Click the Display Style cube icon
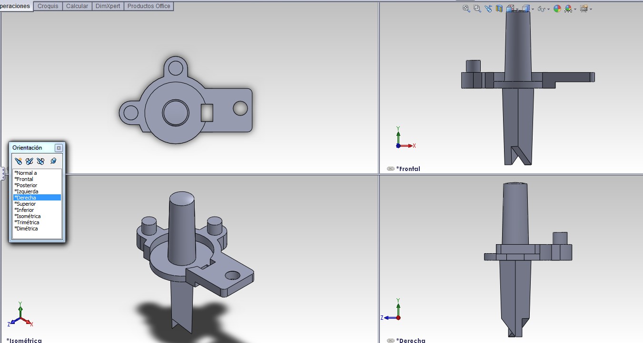The width and height of the screenshot is (643, 343). pos(525,9)
